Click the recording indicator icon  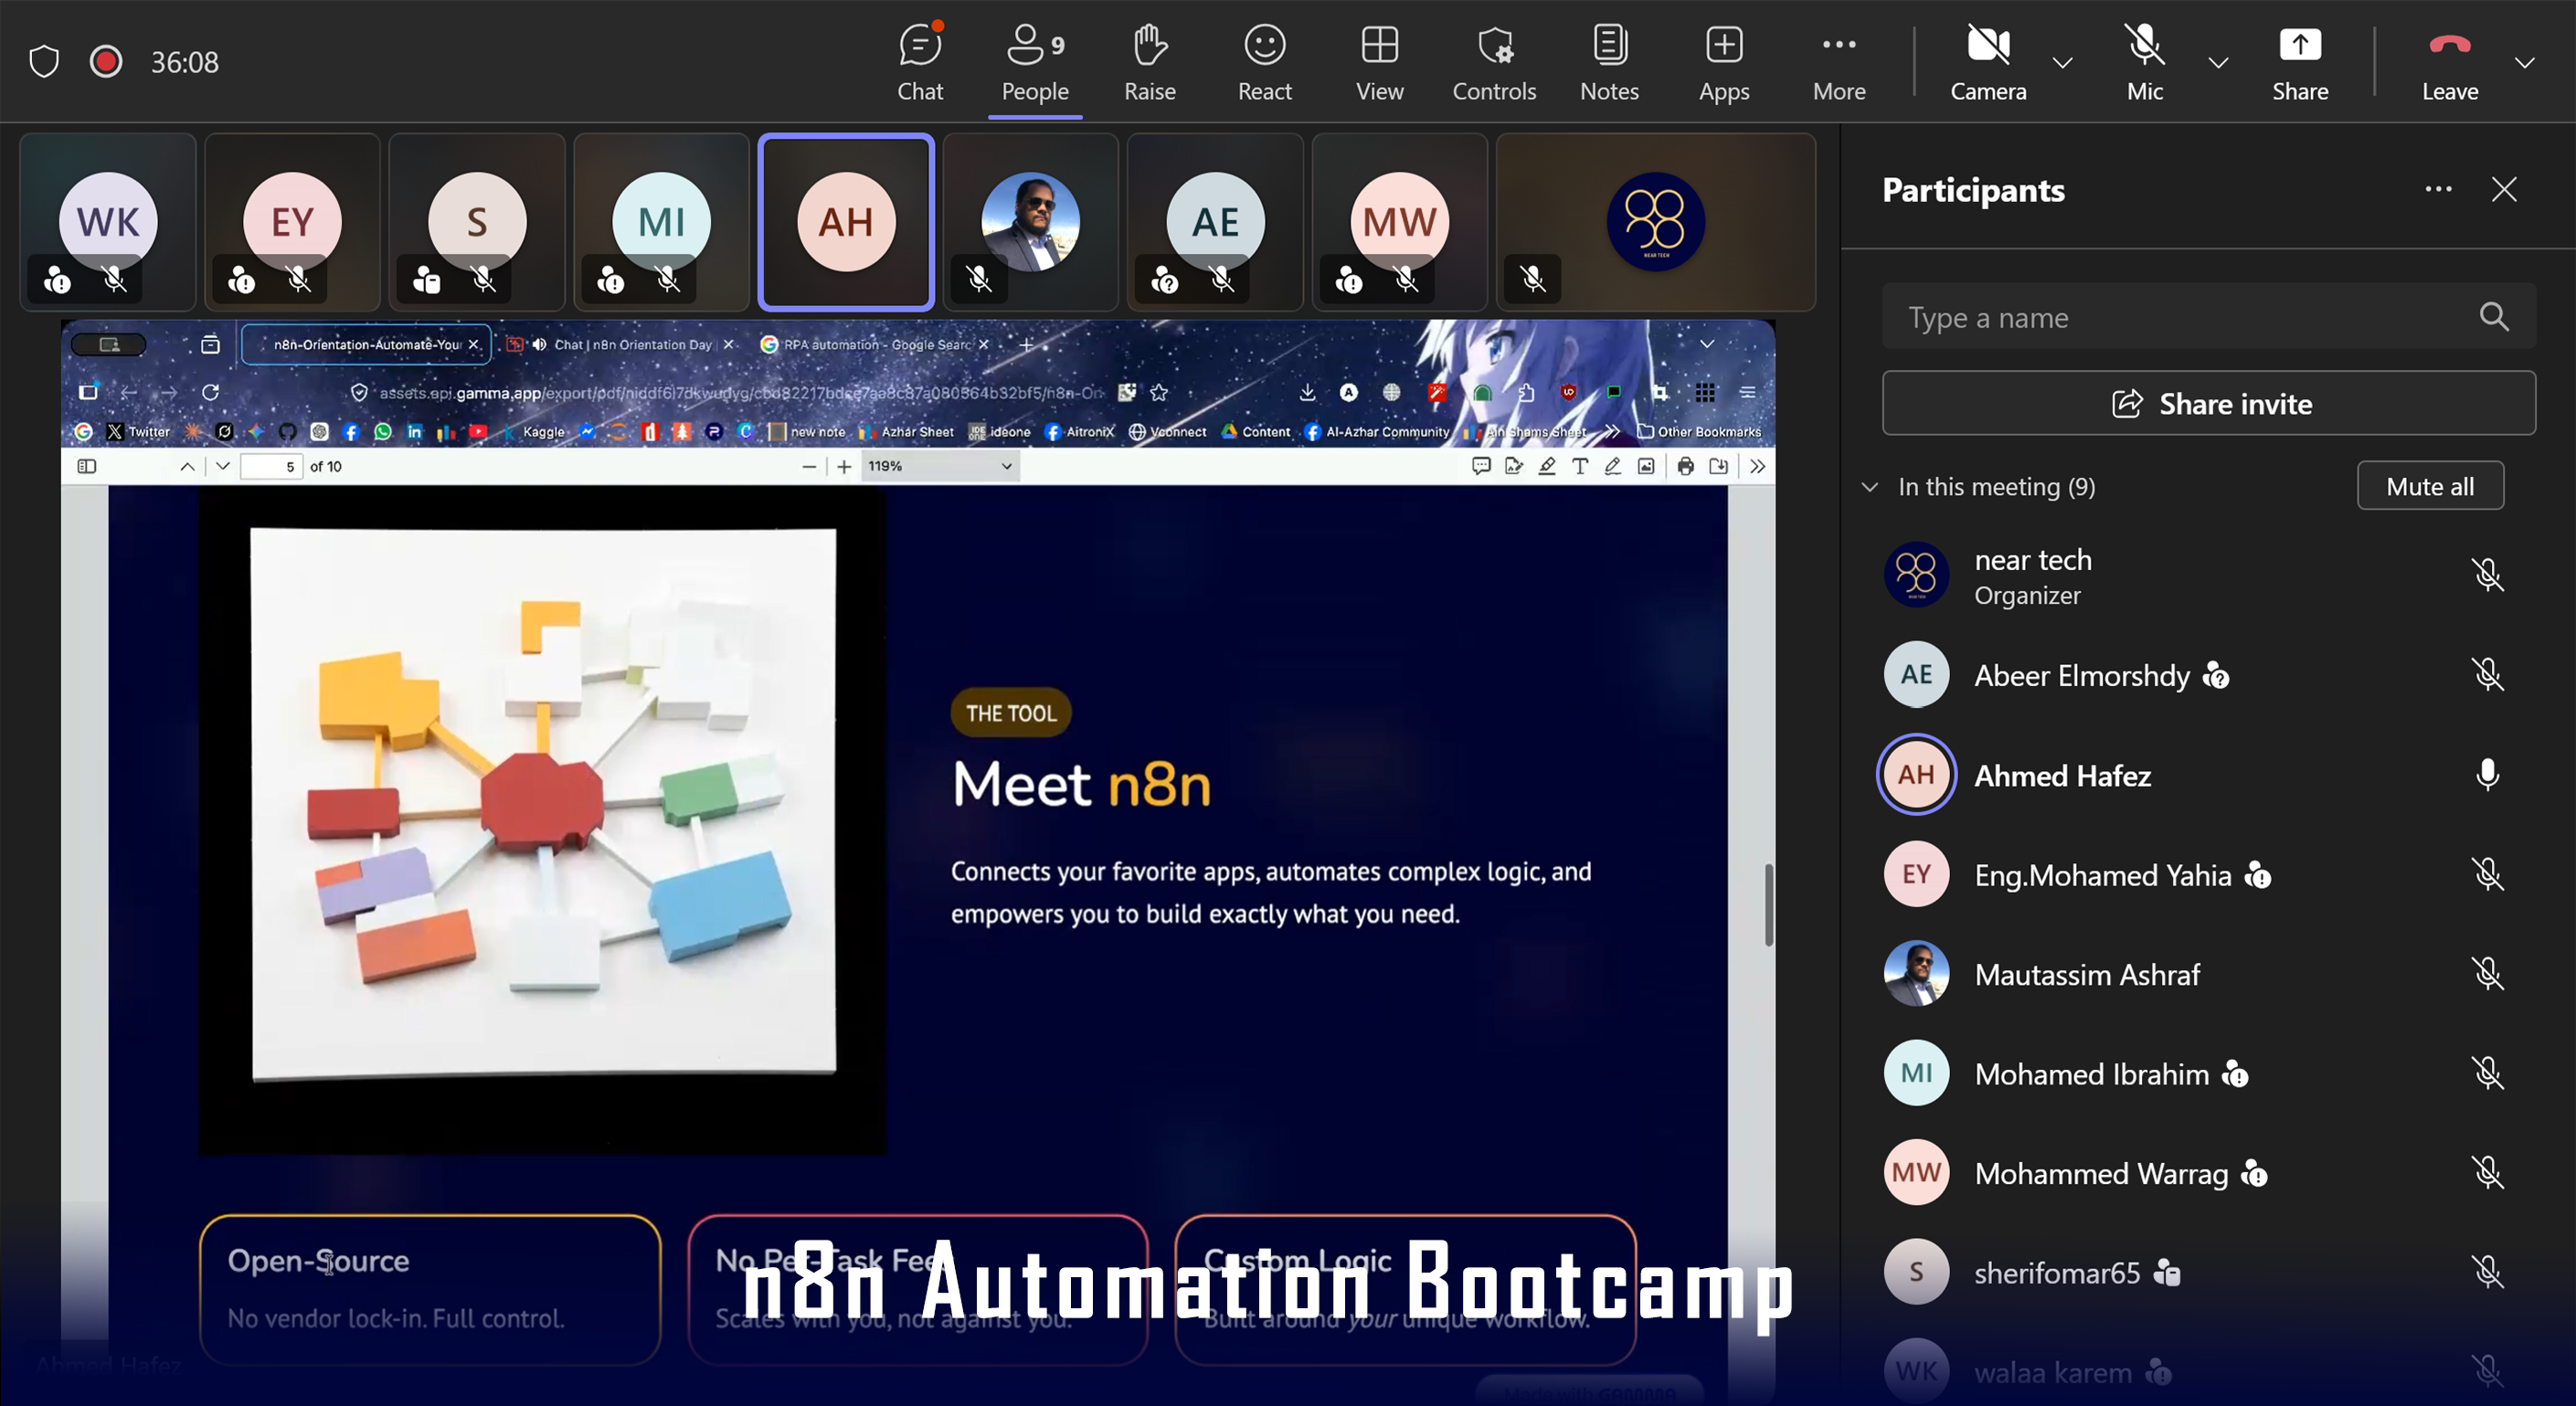(106, 62)
